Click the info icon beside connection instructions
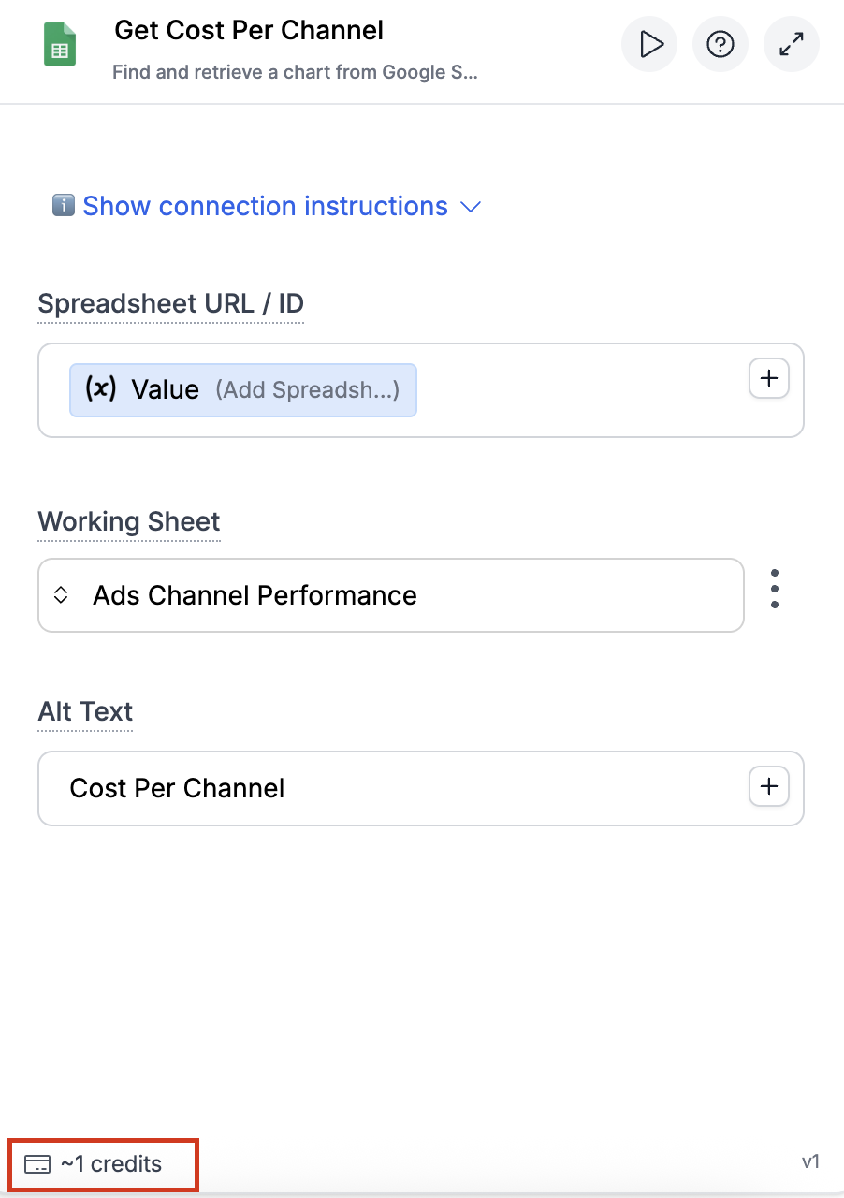 [64, 206]
